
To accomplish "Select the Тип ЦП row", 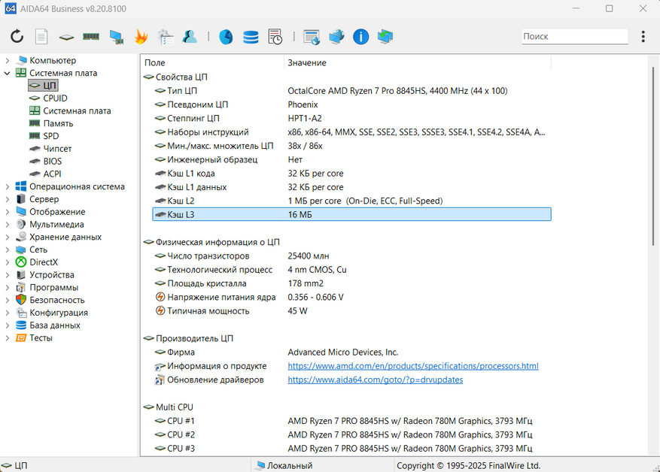I will tap(352, 91).
